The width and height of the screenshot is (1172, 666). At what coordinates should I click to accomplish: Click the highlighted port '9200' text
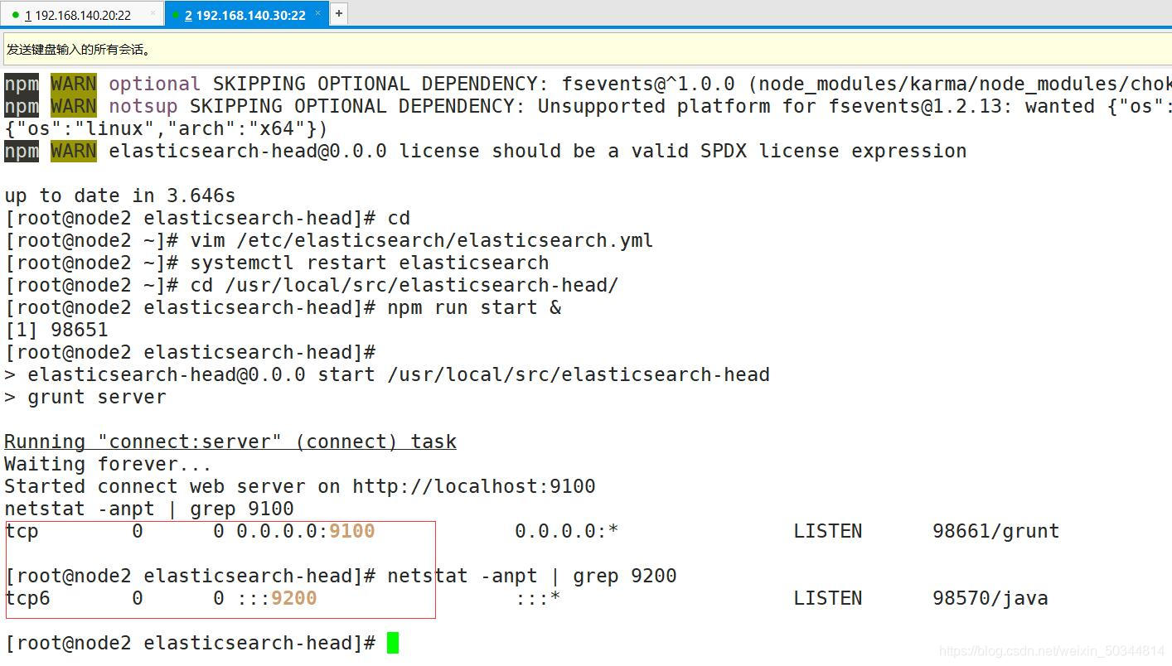coord(294,598)
